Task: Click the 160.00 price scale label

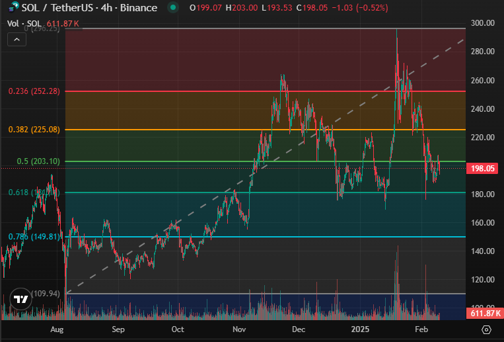Action: [482, 222]
